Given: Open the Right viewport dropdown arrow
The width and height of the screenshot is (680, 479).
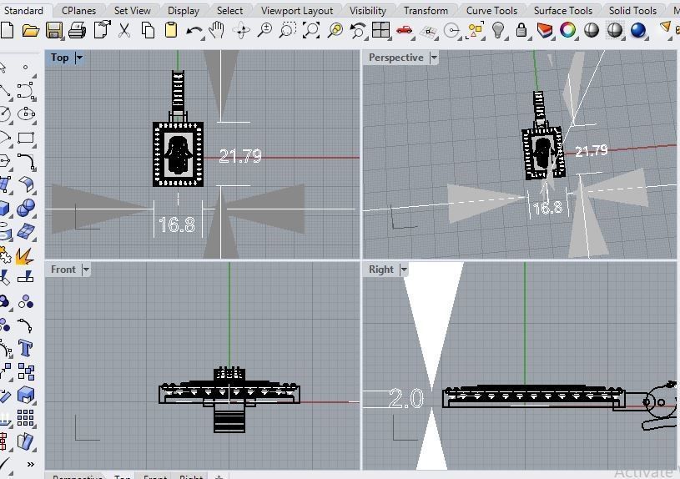Looking at the screenshot, I should click(x=404, y=270).
